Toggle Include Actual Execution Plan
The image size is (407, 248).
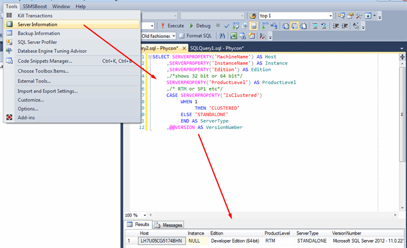point(265,26)
